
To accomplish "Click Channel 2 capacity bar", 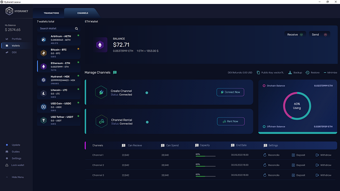I will tap(206, 166).
